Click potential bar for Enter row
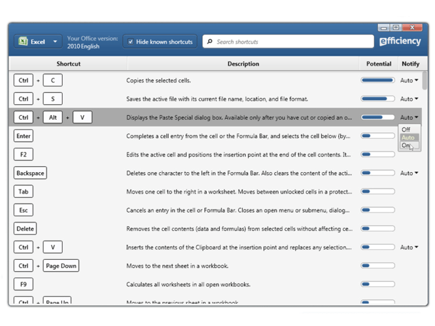Screen dimensions: 435x326 point(377,136)
